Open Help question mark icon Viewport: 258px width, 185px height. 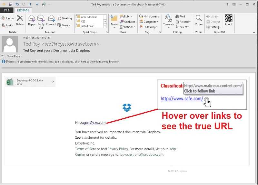point(227,5)
